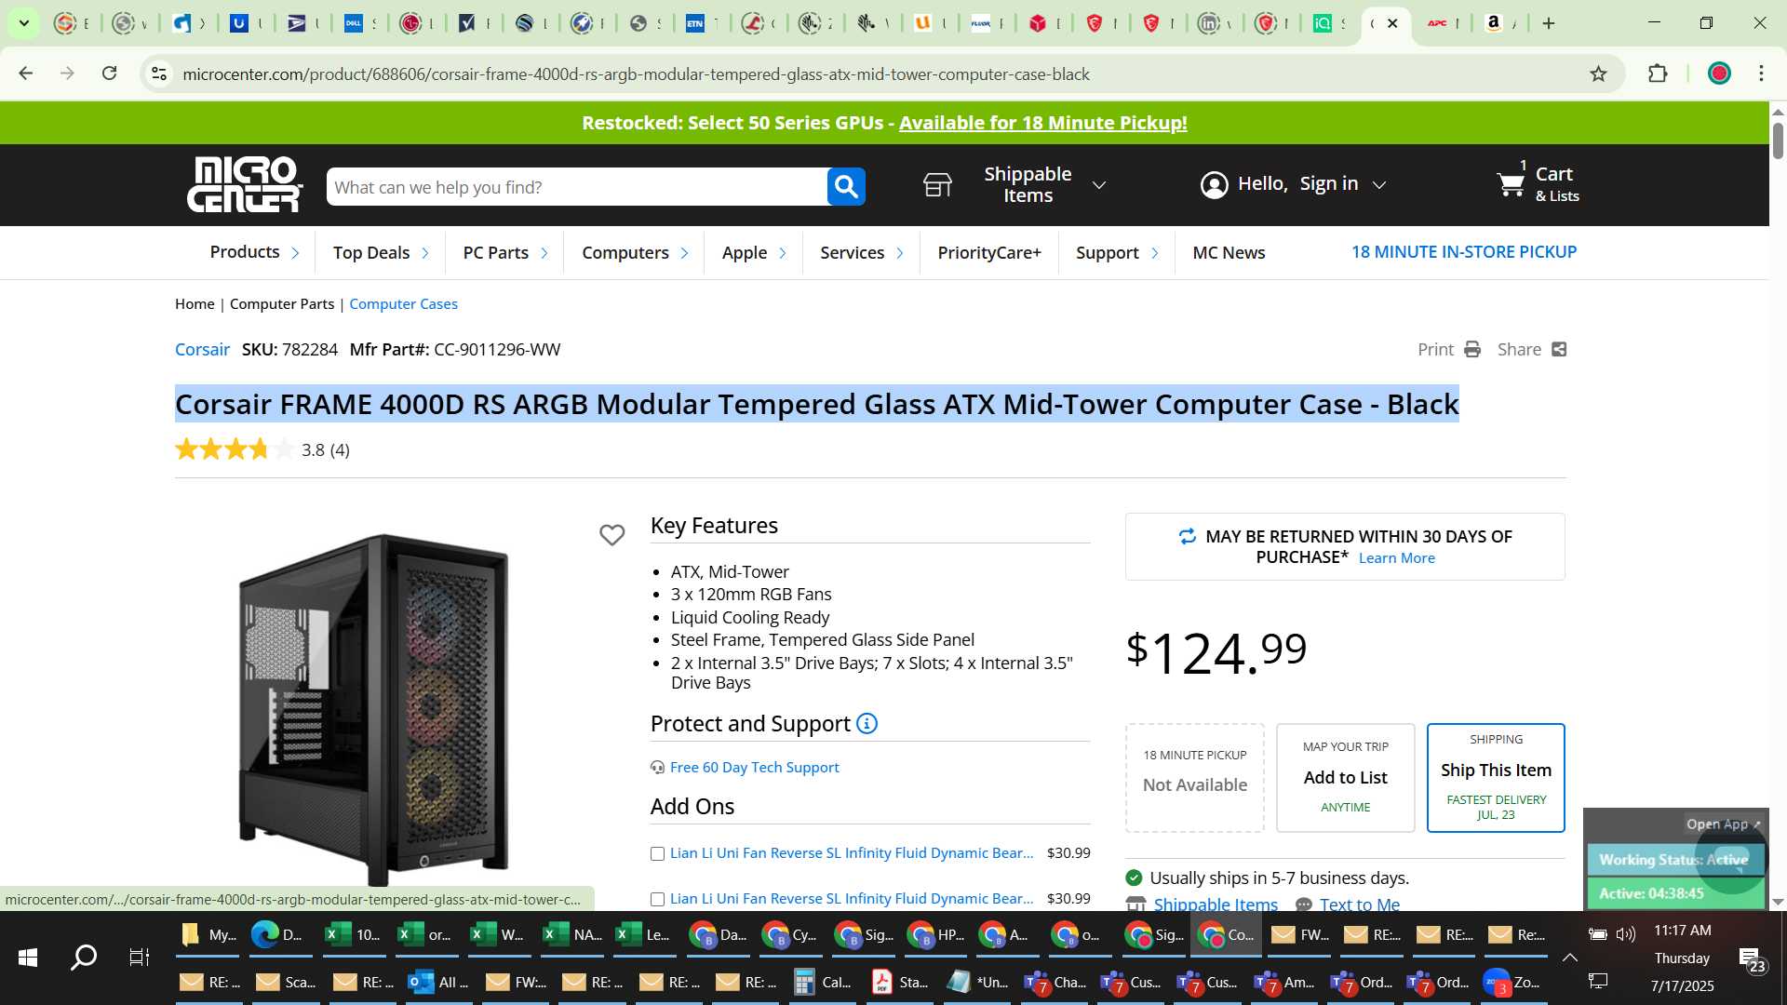Viewport: 1787px width, 1005px height.
Task: Click the Share icon
Action: coord(1559,349)
